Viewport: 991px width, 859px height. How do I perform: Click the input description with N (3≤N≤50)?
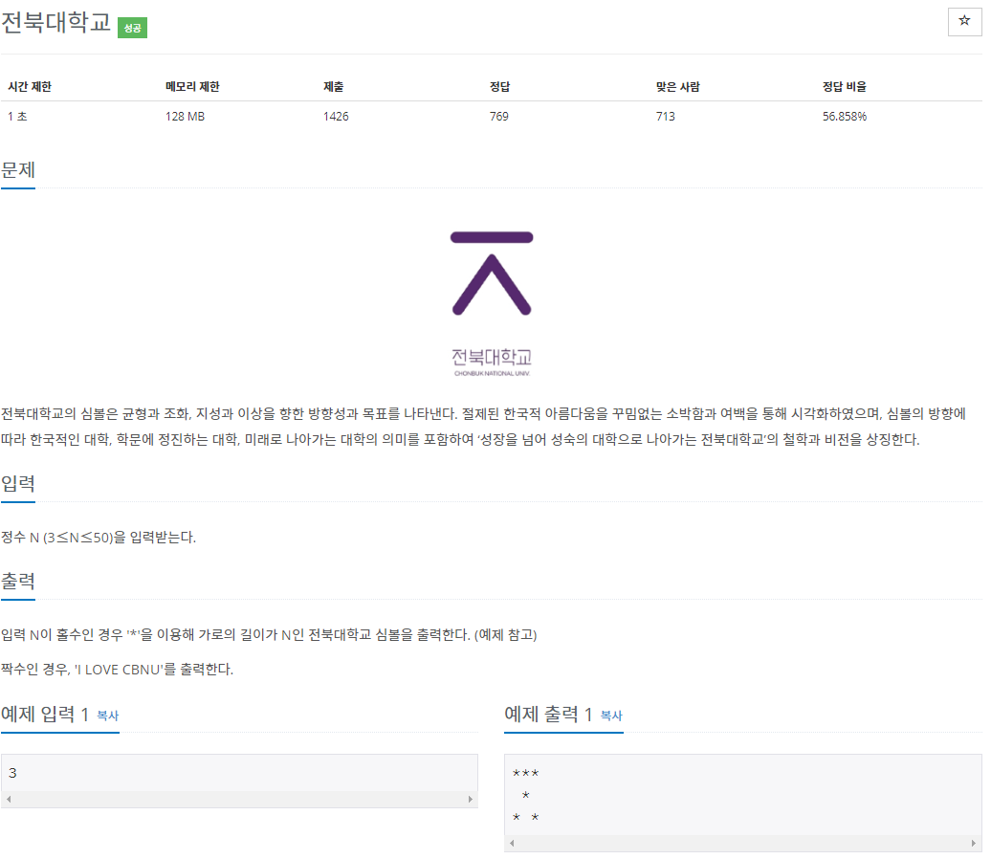[99, 538]
